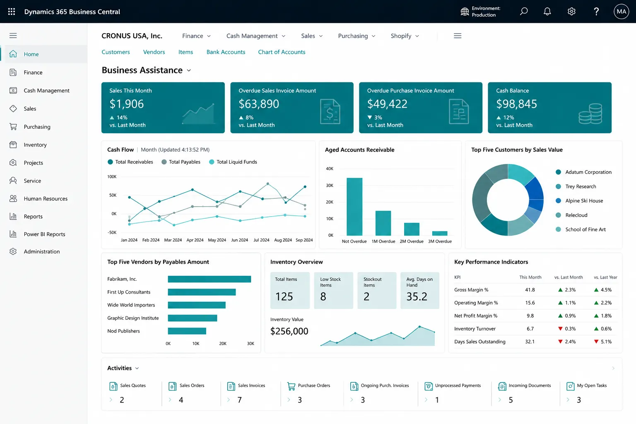Click the help question mark icon
Viewport: 636px width, 424px height.
(x=596, y=11)
